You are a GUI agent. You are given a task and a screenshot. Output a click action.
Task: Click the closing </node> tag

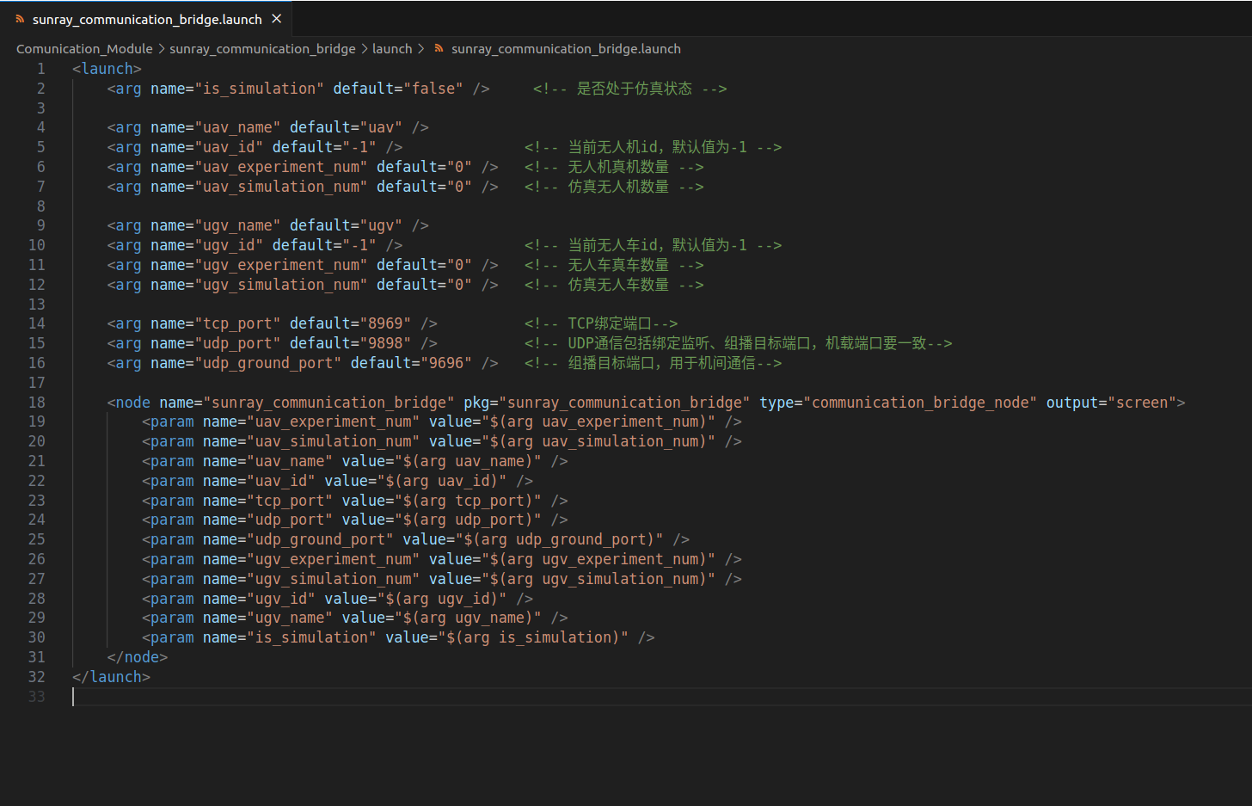click(x=138, y=657)
